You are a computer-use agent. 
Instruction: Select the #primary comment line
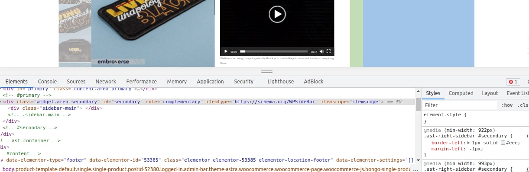pos(27,95)
